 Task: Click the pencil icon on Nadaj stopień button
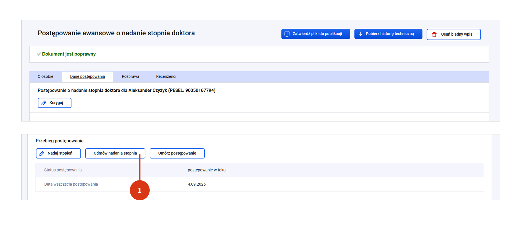(x=42, y=154)
